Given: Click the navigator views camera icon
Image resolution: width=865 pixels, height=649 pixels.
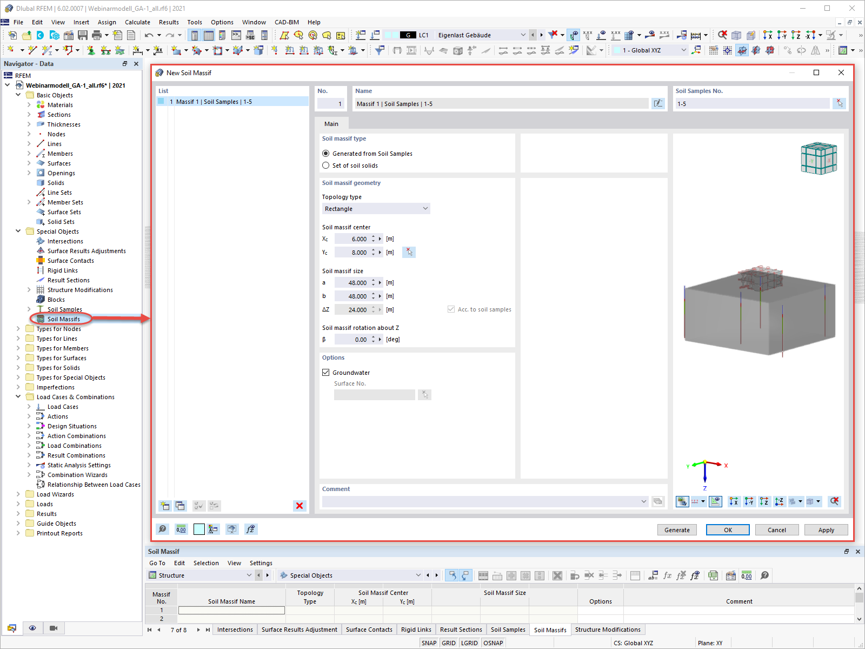Looking at the screenshot, I should point(54,628).
